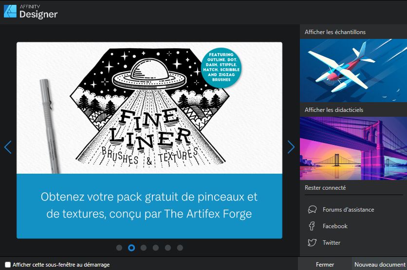Screen dimensions: 407x270
Task: Click the Facebook logo icon
Action: [x=312, y=226]
